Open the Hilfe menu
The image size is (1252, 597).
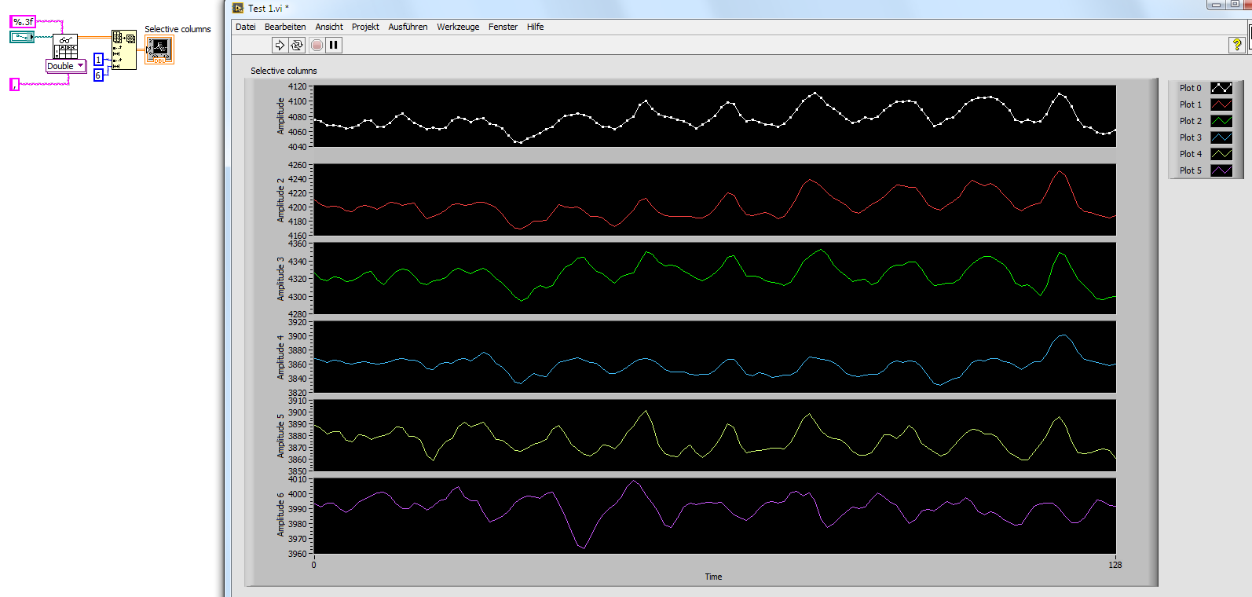(535, 27)
